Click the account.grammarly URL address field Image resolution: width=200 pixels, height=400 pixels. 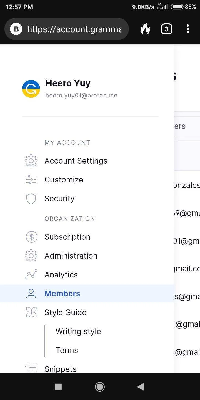67,29
